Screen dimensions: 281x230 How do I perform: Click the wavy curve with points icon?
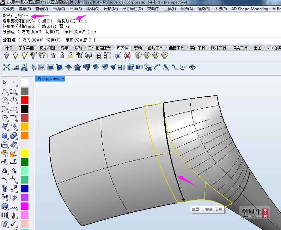tap(174, 67)
